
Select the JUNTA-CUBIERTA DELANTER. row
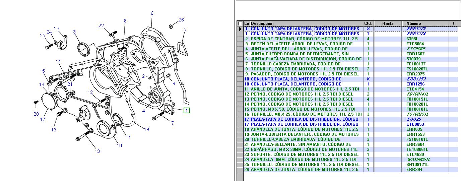click(x=304, y=134)
